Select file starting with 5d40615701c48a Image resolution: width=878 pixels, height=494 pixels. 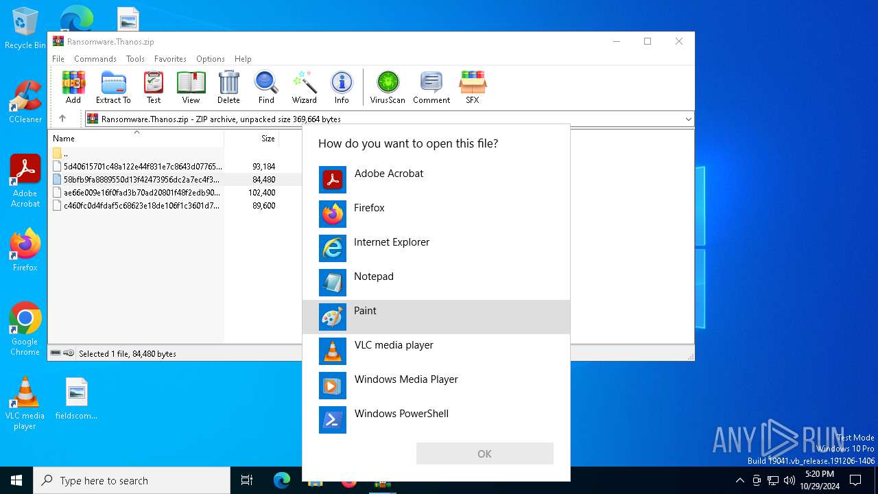click(x=137, y=166)
